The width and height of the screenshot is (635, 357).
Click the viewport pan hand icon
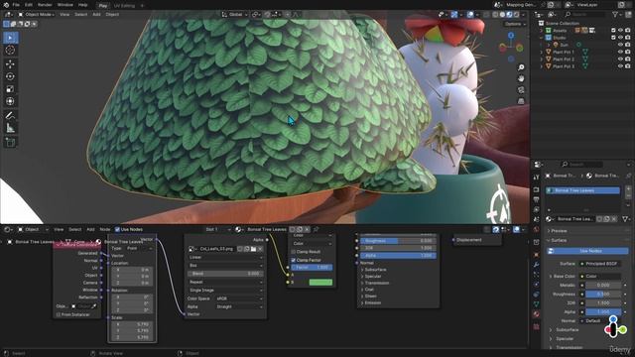pos(521,78)
